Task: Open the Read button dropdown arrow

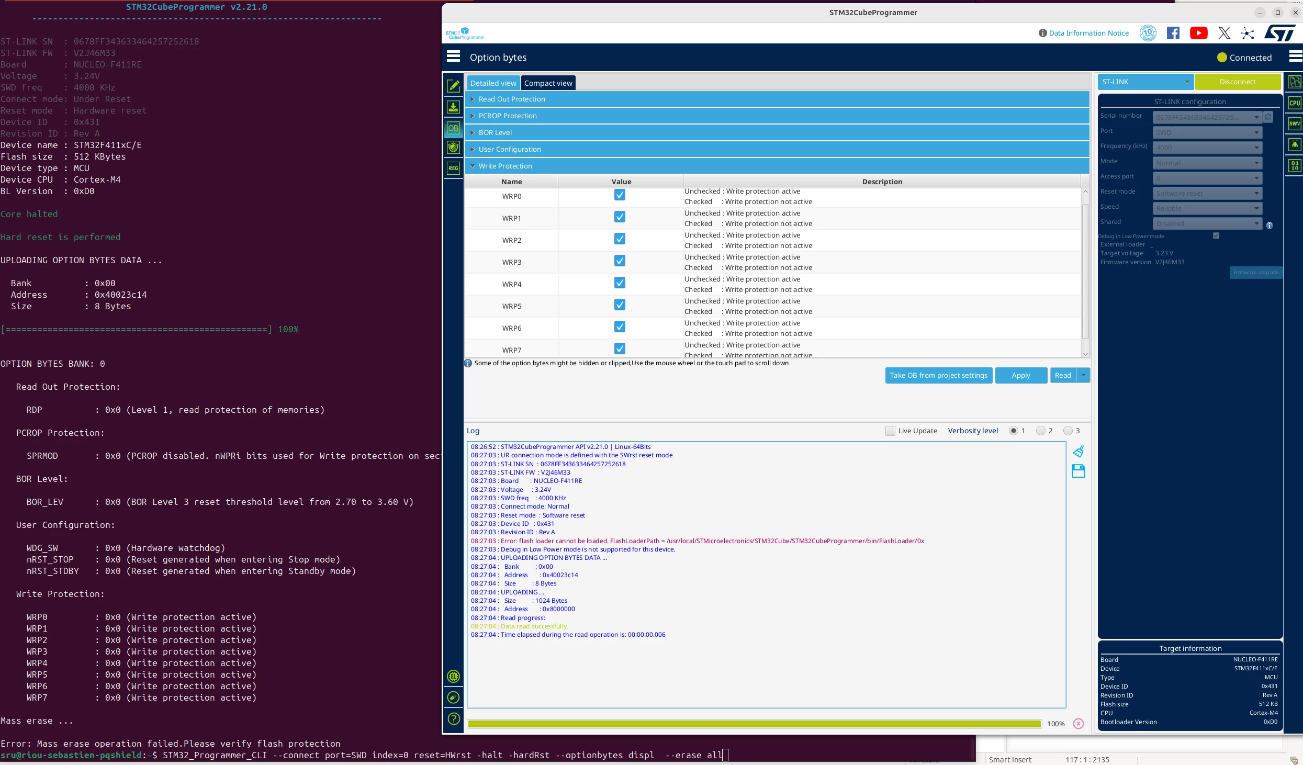Action: 1084,375
